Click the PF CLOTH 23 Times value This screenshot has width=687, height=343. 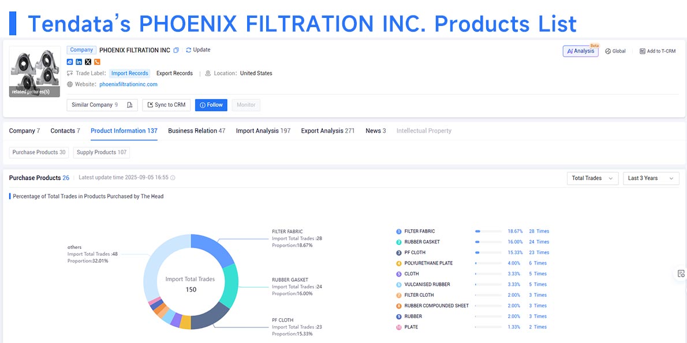point(539,253)
